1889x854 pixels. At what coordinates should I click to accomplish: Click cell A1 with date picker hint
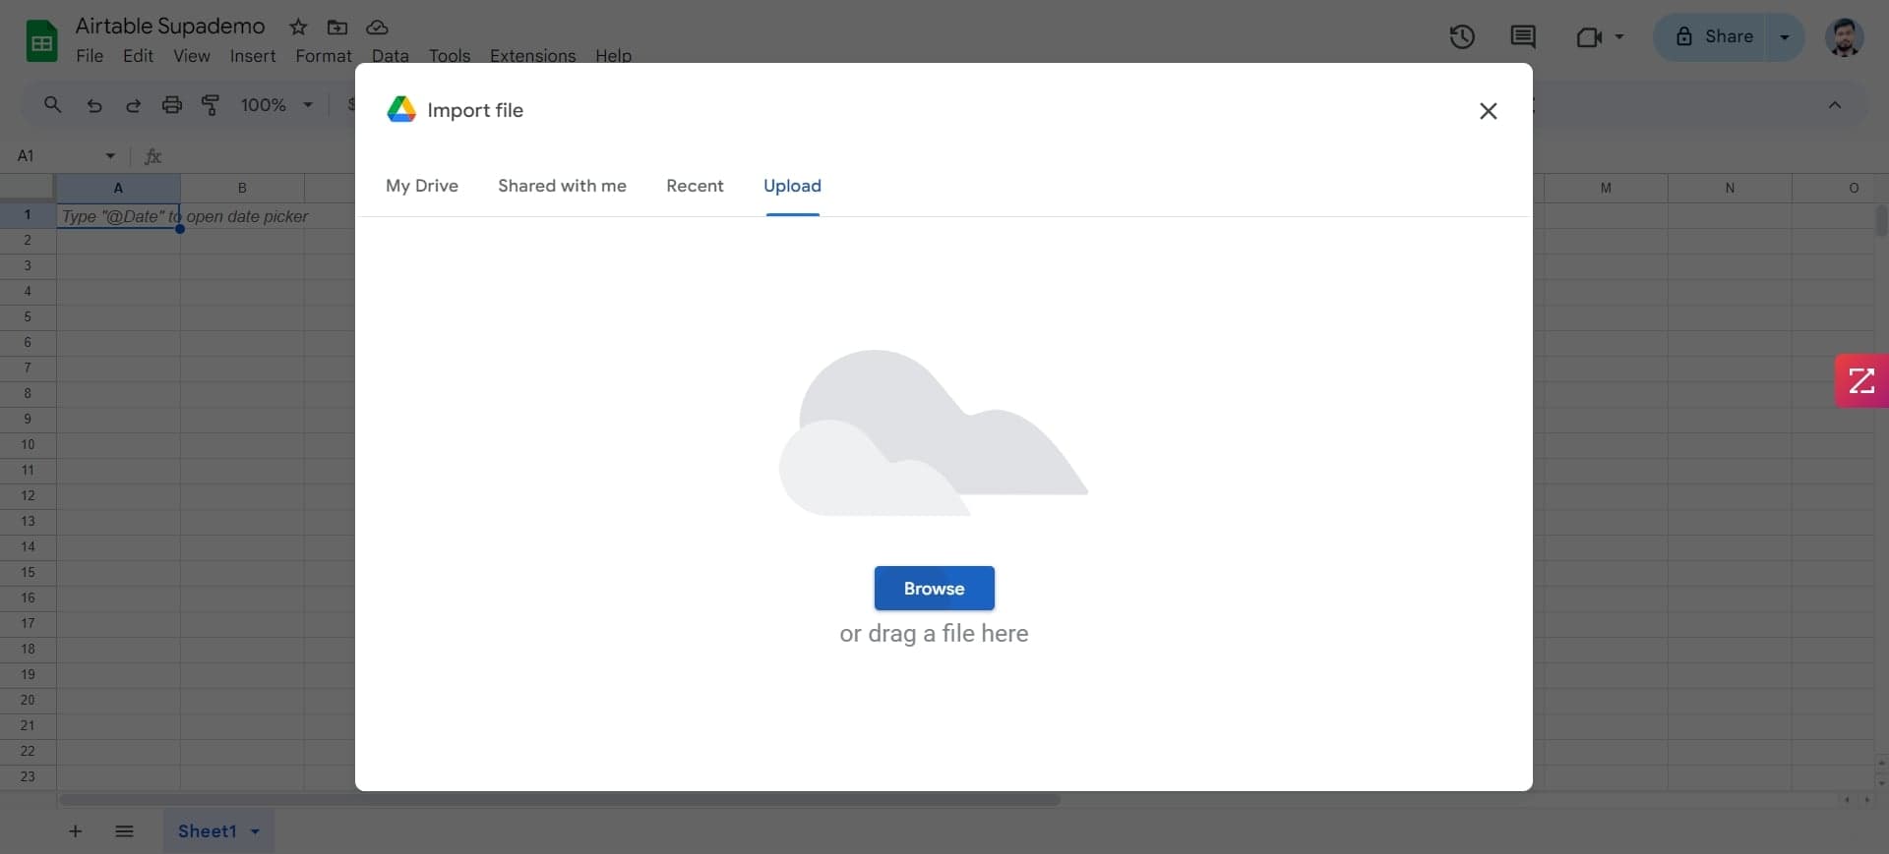tap(118, 216)
